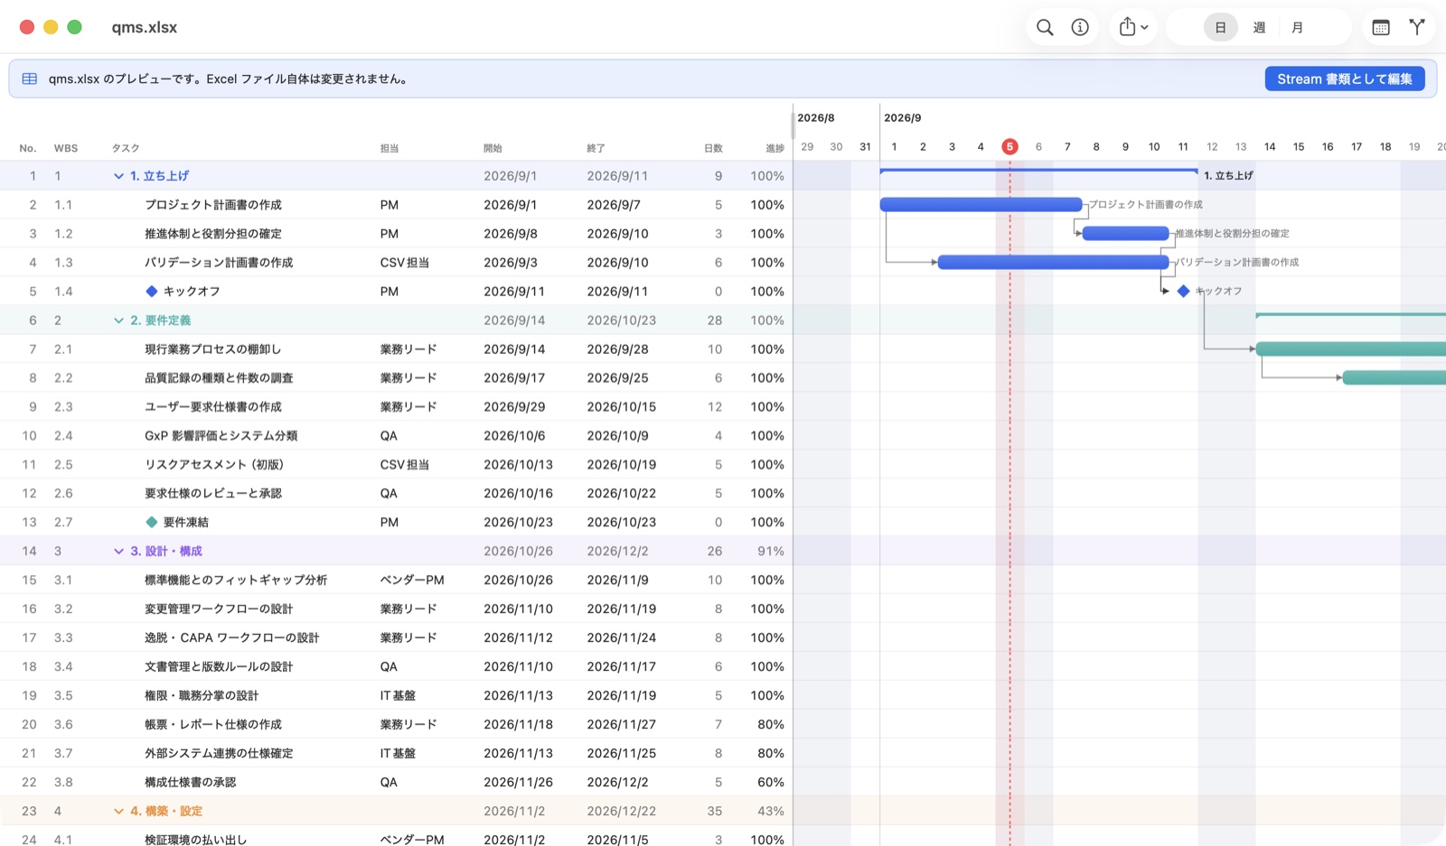The width and height of the screenshot is (1446, 846).
Task: Open the search magnifier icon
Action: [1045, 27]
